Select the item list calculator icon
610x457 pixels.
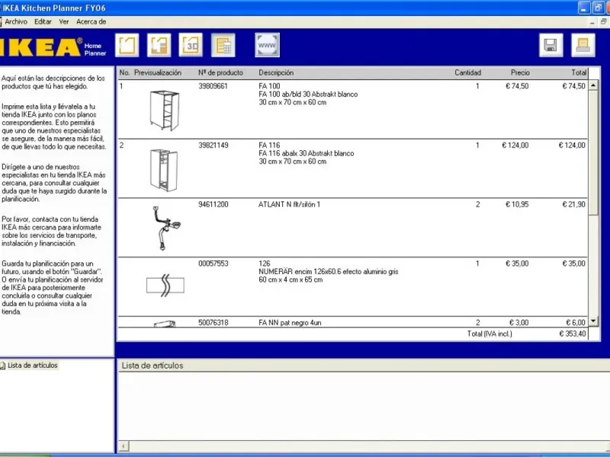click(x=223, y=46)
